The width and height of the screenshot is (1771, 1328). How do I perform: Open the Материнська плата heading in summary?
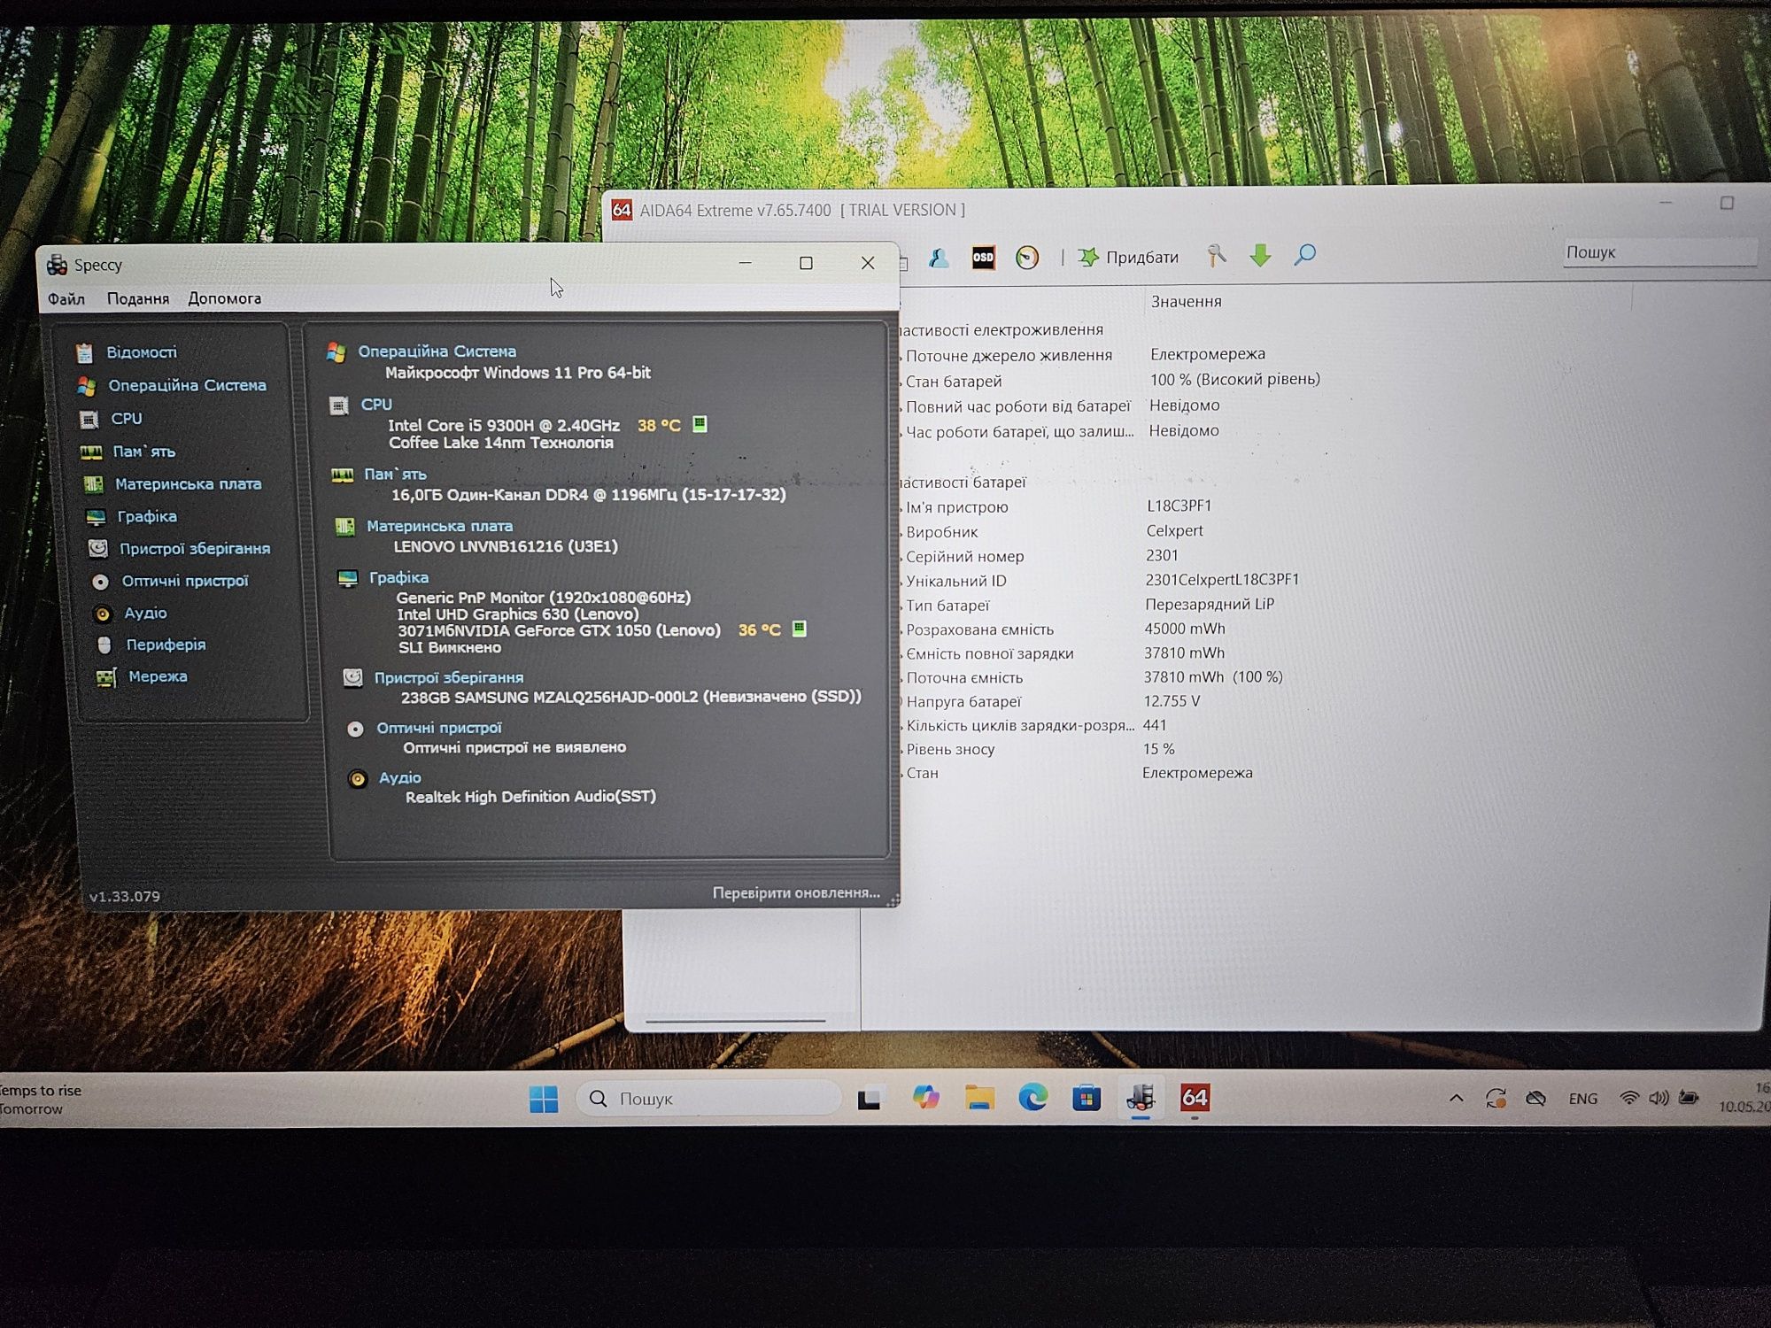pyautogui.click(x=439, y=526)
